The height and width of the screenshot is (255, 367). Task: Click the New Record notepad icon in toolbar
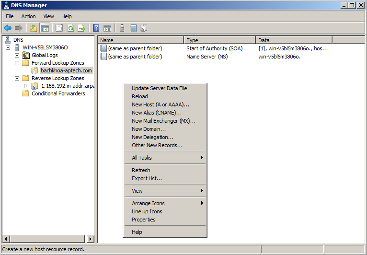point(133,28)
